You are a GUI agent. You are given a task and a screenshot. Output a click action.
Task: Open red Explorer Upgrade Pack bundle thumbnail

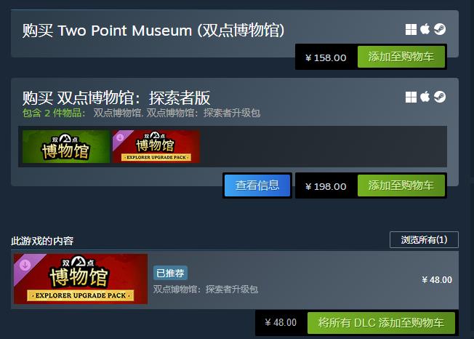[x=156, y=147]
